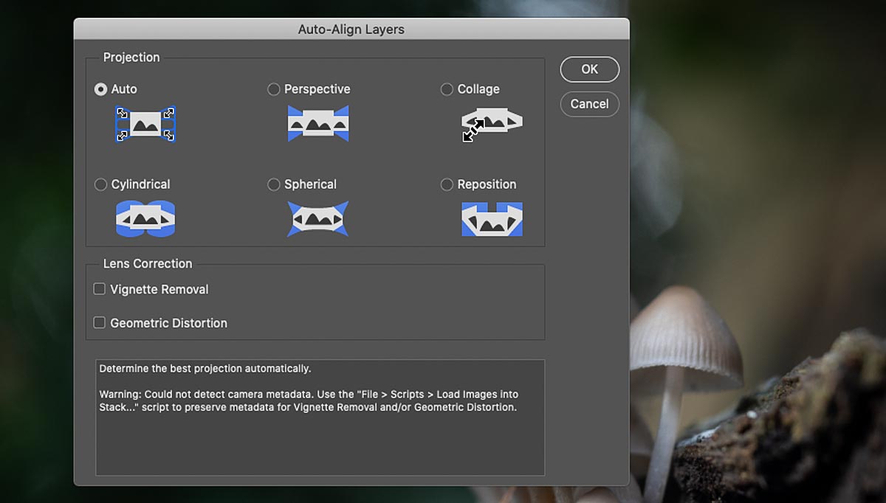886x503 pixels.
Task: Click the Cylindrical projection preview icon
Action: [145, 218]
